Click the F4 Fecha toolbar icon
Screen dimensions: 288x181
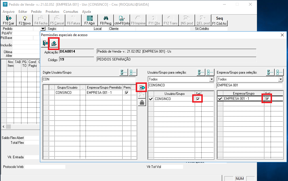(41, 20)
